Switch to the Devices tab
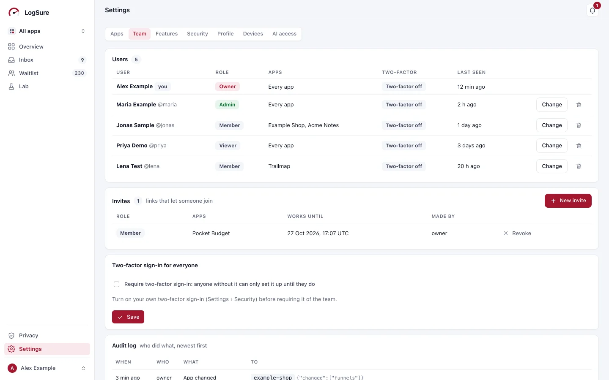The image size is (609, 380). [253, 34]
